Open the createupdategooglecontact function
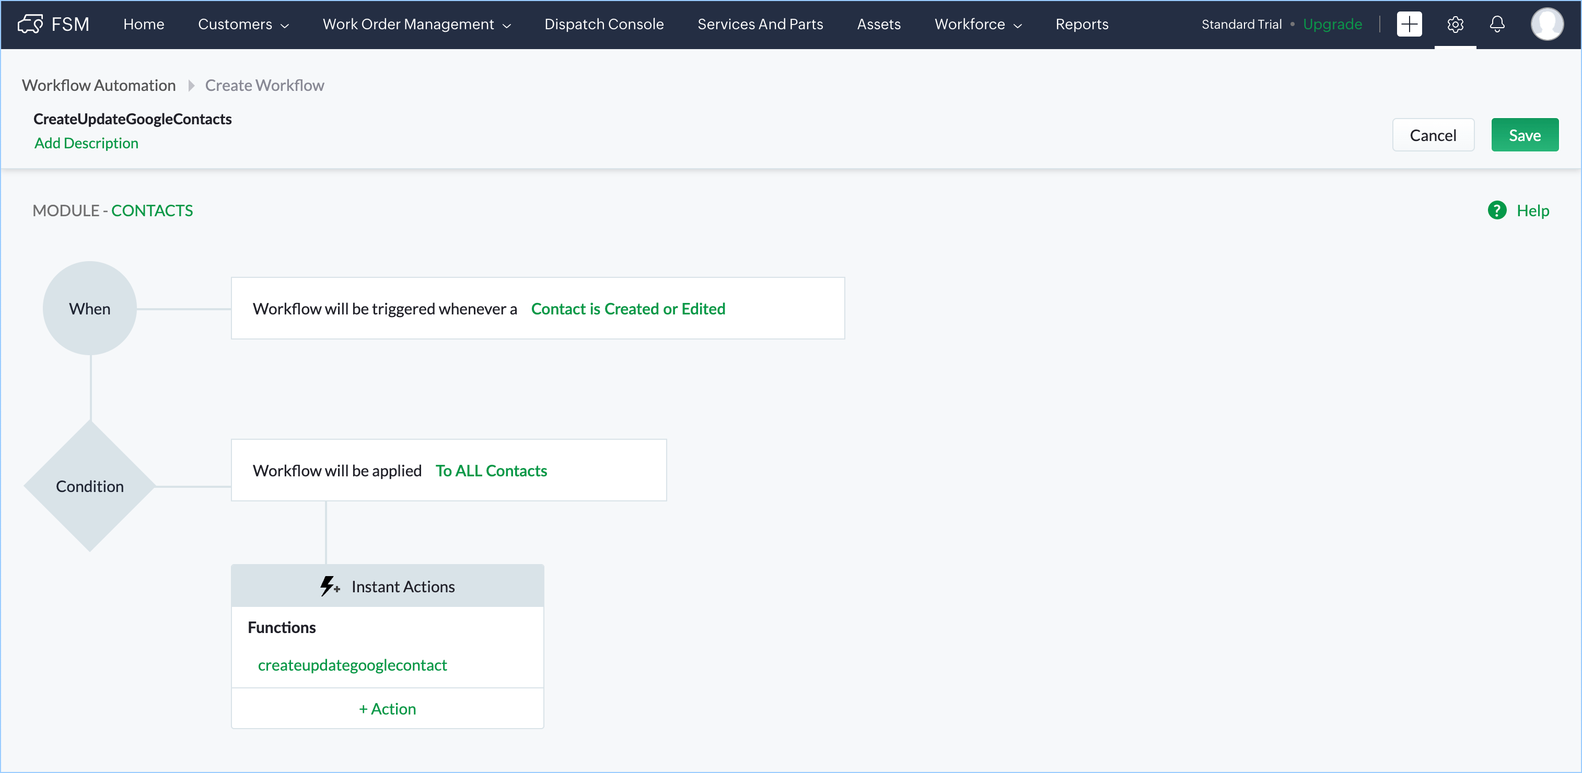 click(352, 664)
